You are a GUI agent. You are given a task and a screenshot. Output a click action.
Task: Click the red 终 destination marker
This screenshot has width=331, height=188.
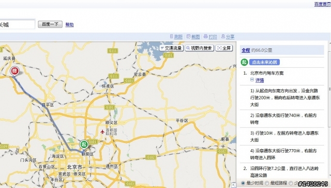14,71
